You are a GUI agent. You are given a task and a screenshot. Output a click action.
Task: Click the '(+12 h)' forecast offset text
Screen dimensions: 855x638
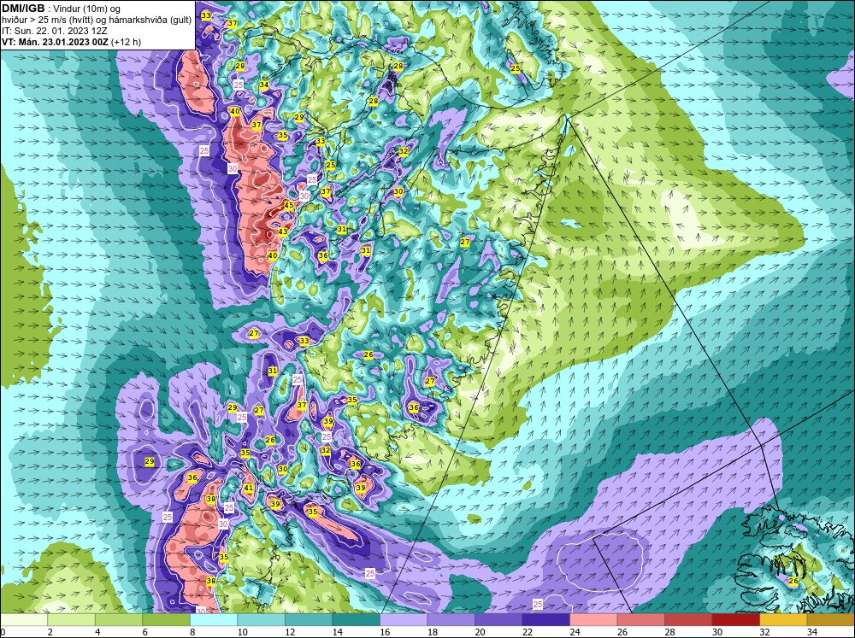pos(126,42)
